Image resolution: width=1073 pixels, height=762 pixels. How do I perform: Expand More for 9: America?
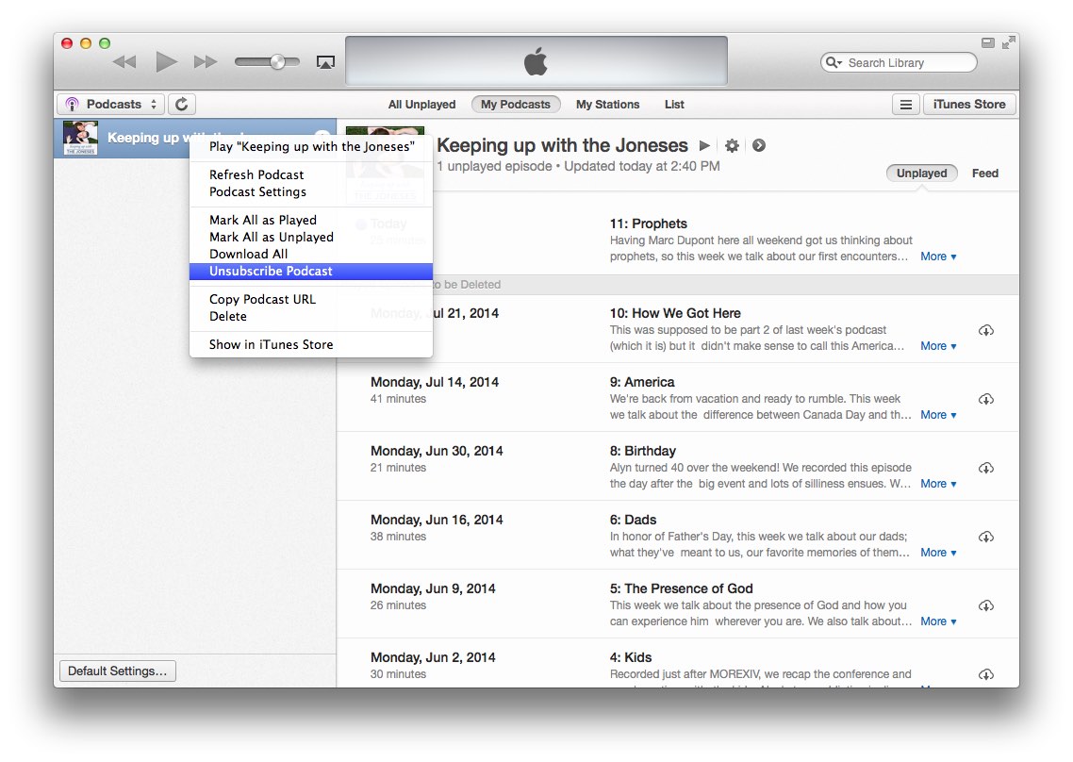coord(938,415)
